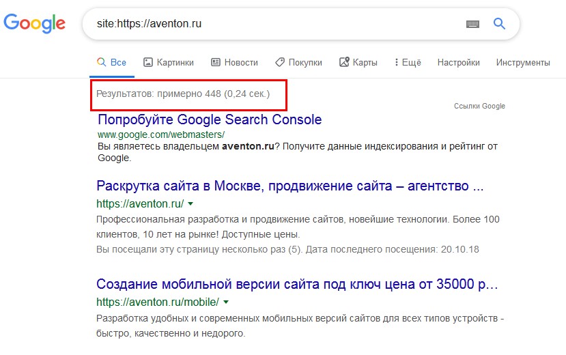Click the https://aventon.ru/ URL
This screenshot has width=566, height=355.
click(140, 204)
